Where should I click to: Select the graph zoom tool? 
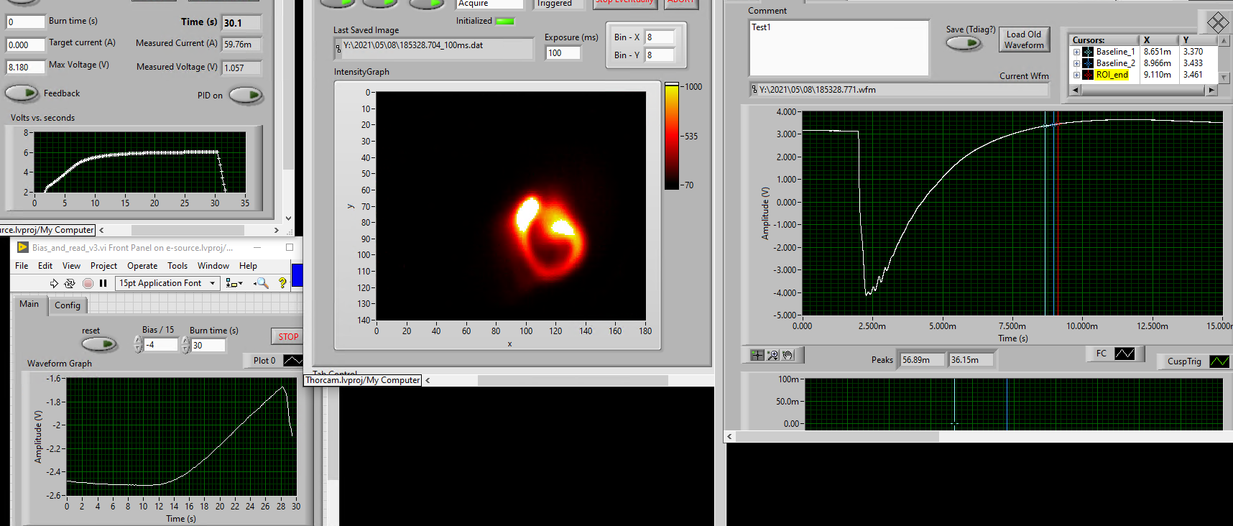point(772,355)
